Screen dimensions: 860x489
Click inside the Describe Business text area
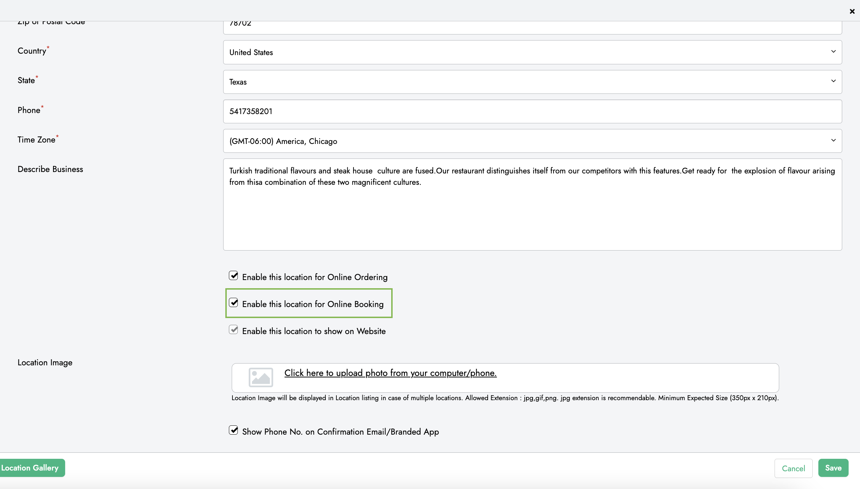point(532,213)
